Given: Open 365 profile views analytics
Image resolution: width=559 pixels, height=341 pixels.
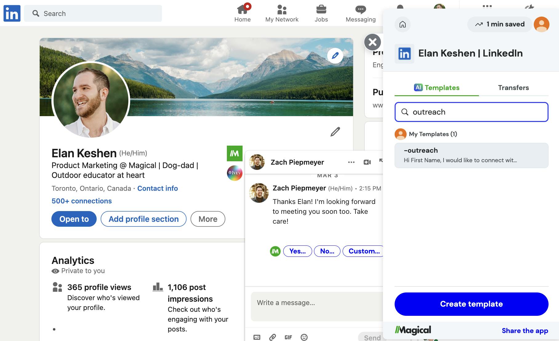Looking at the screenshot, I should (x=99, y=287).
